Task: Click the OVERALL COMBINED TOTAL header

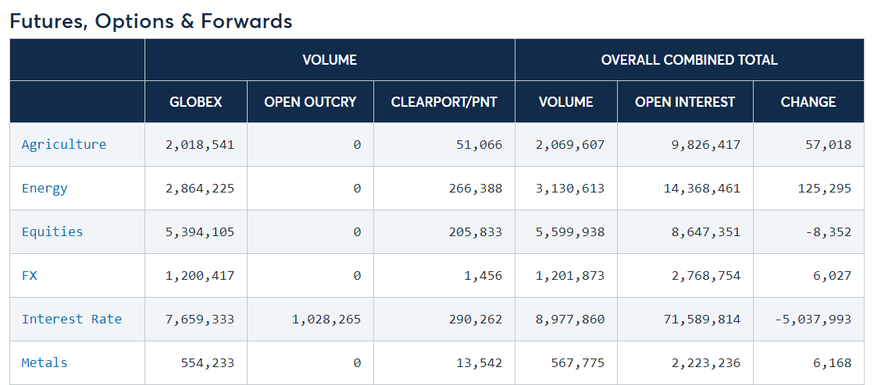Action: 689,59
